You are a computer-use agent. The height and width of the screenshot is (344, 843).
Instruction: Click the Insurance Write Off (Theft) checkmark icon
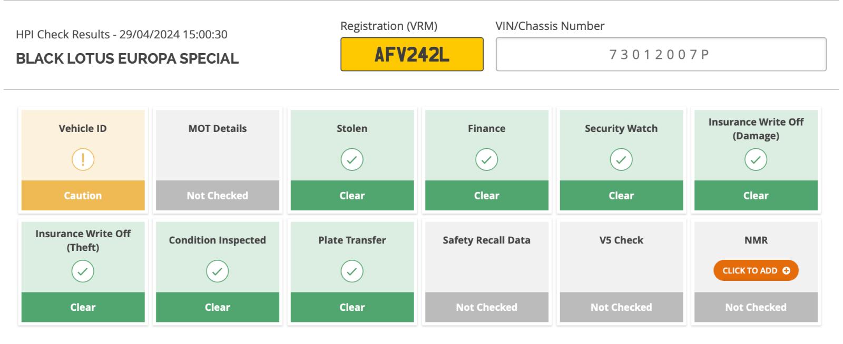click(x=83, y=271)
